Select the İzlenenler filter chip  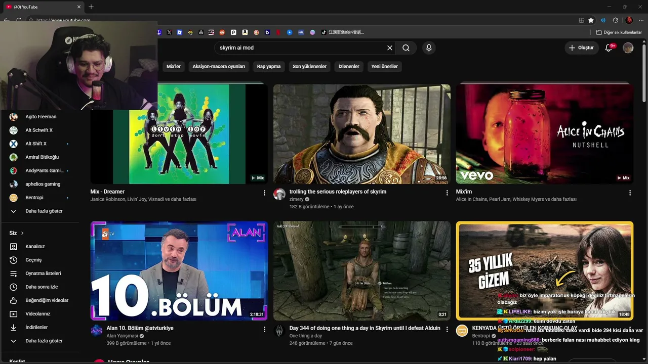[349, 66]
